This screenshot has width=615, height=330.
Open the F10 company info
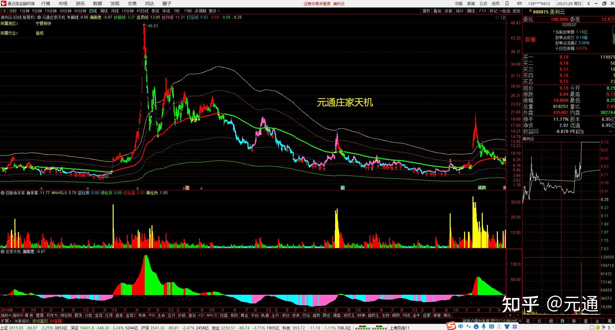tap(482, 11)
